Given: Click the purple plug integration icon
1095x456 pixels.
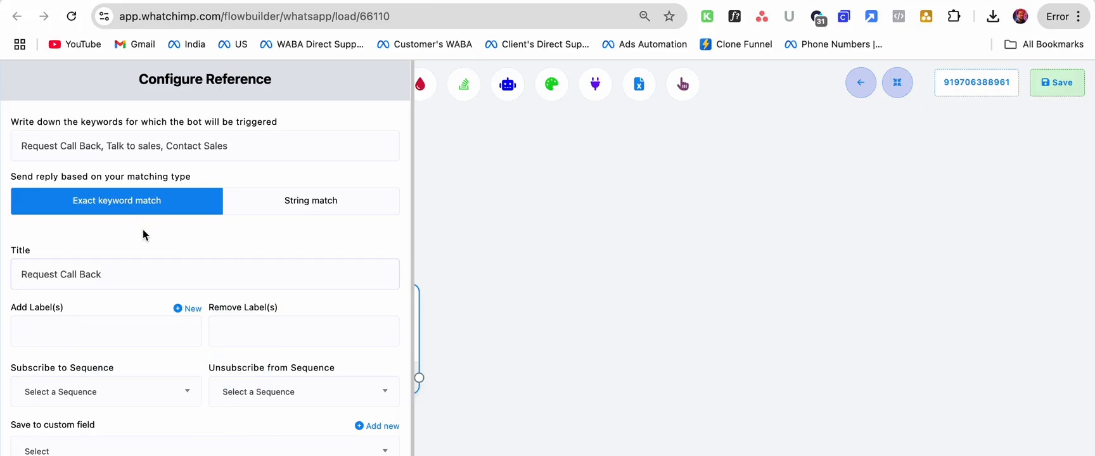Looking at the screenshot, I should pyautogui.click(x=595, y=84).
